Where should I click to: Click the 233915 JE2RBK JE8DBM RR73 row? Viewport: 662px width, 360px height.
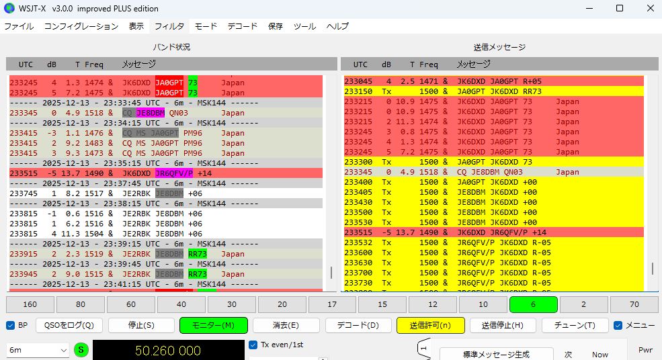166,254
